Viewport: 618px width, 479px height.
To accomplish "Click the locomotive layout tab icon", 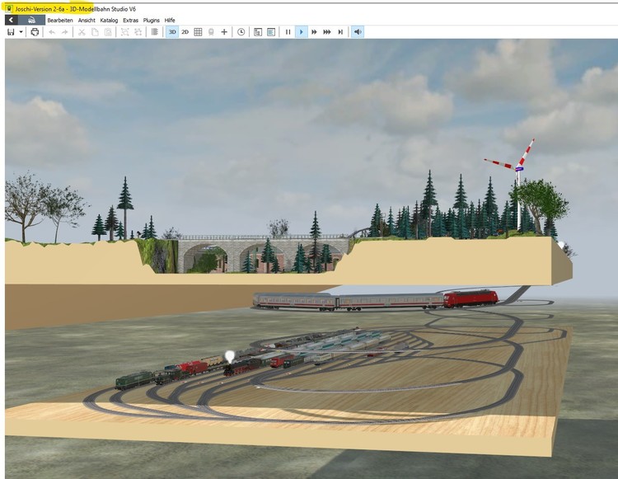I will point(31,20).
